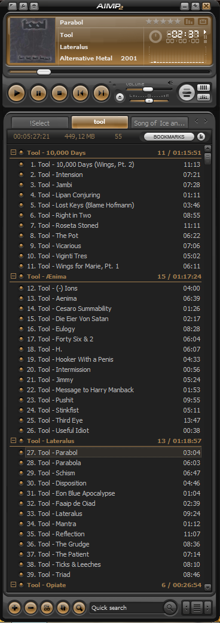
Task: Expand the Tool - Opiate group
Action: (13, 585)
